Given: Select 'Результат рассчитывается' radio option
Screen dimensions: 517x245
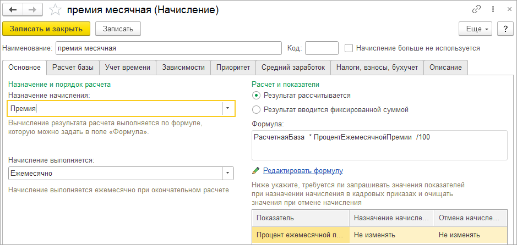Looking at the screenshot, I should [256, 95].
